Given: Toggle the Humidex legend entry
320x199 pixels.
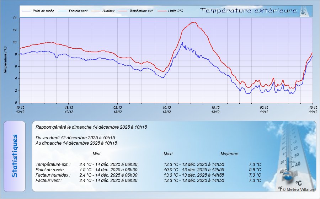Looking at the screenshot, I should click(x=108, y=11).
